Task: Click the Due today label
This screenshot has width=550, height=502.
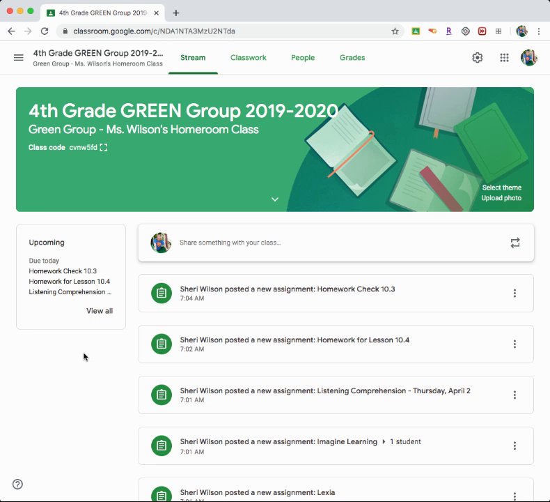Action: pyautogui.click(x=44, y=261)
